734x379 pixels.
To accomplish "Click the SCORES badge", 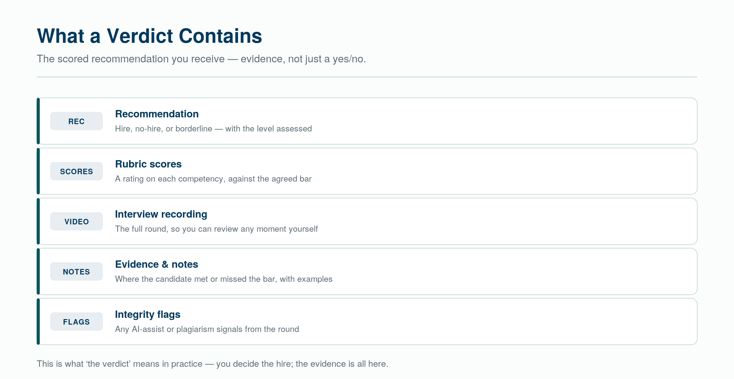I will pyautogui.click(x=76, y=171).
